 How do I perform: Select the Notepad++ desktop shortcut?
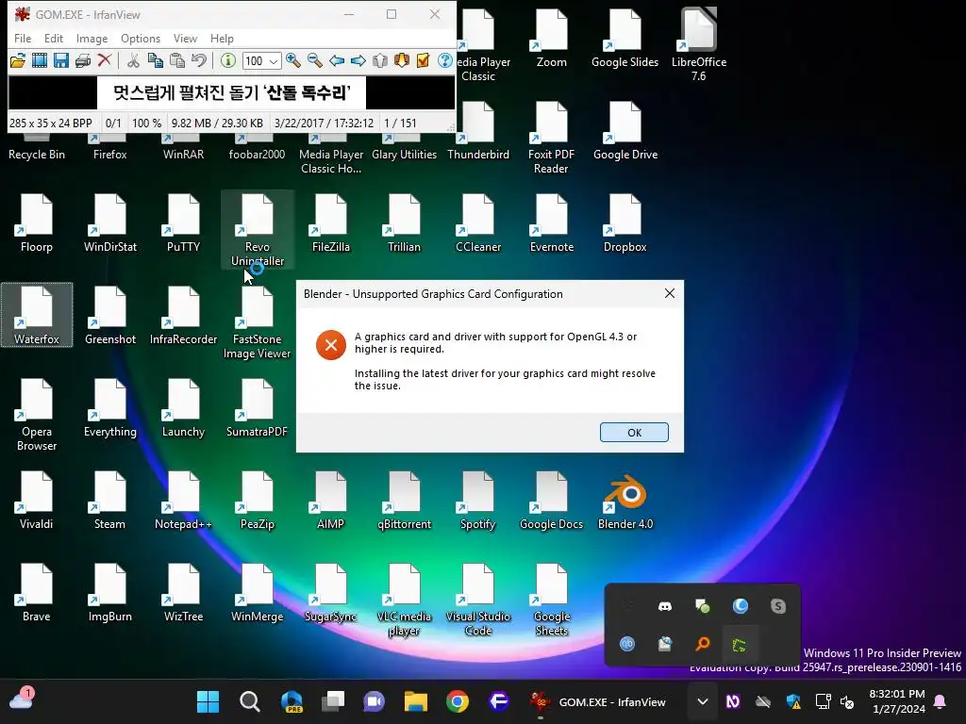(x=183, y=502)
